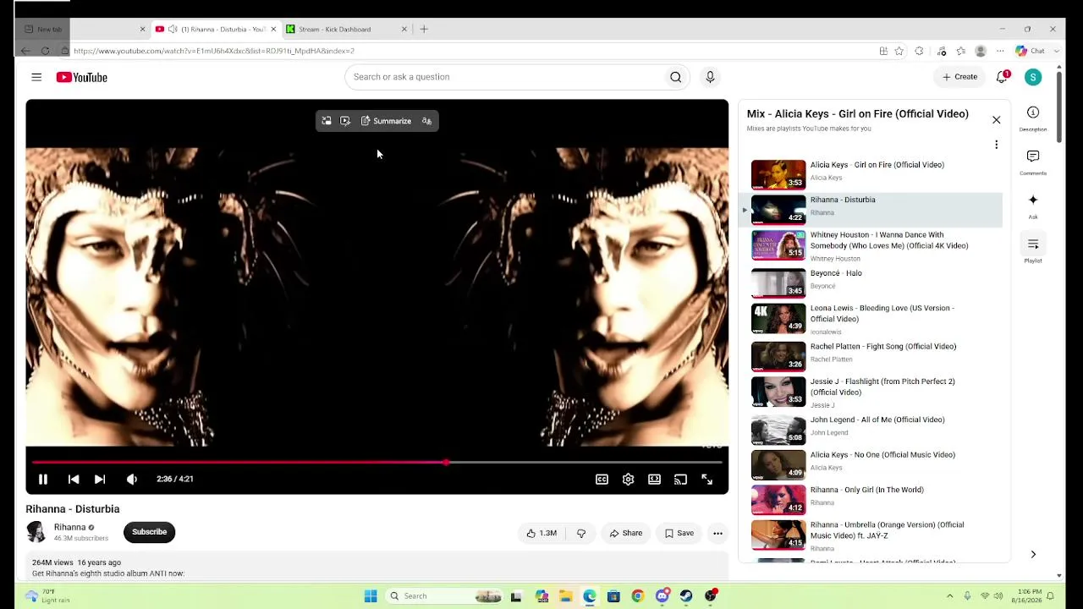Like the video (1.3M)
The height and width of the screenshot is (609, 1083).
(541, 533)
